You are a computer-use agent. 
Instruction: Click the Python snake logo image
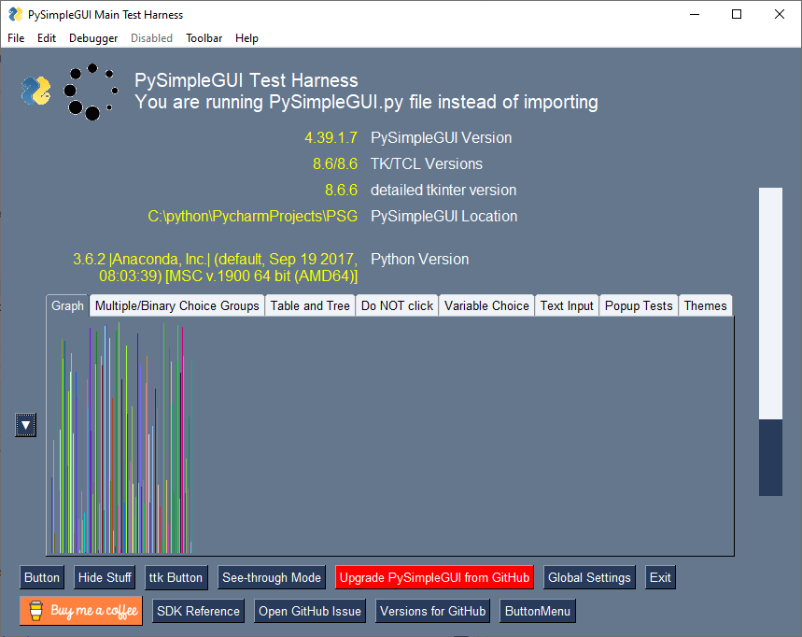[34, 90]
